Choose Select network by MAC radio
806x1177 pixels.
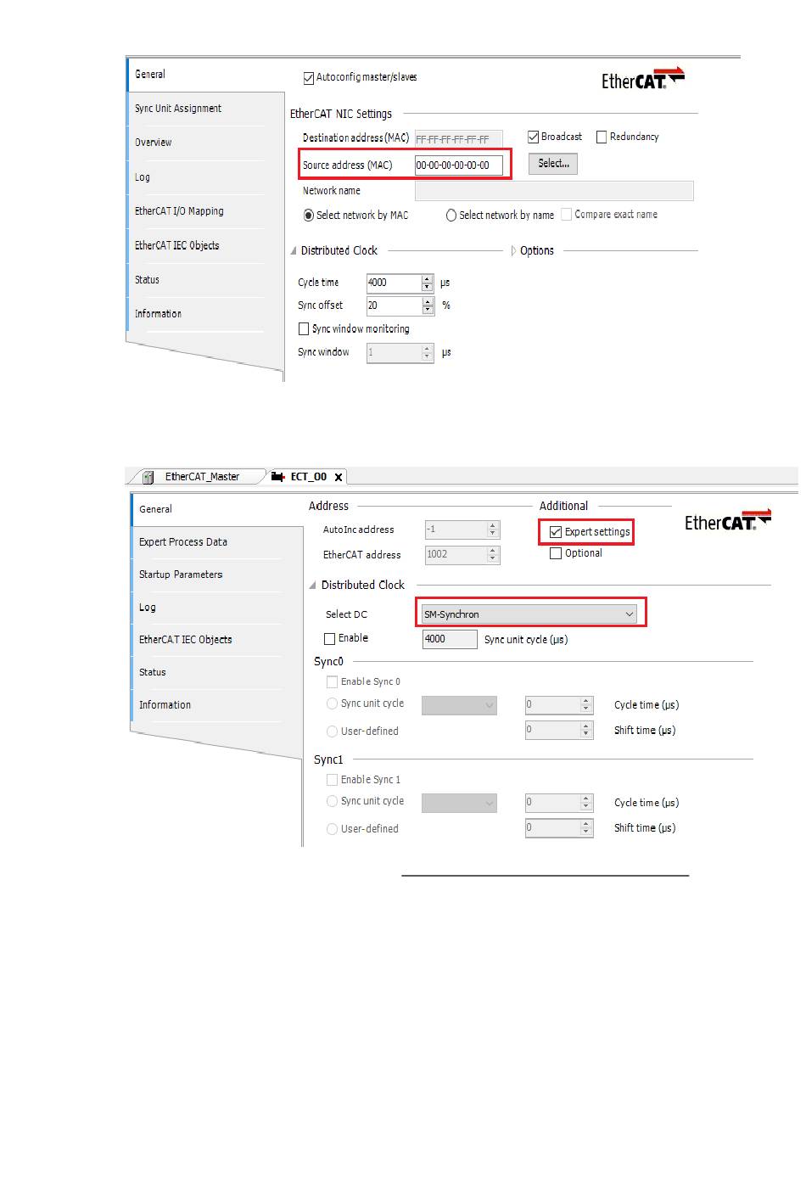coord(309,216)
